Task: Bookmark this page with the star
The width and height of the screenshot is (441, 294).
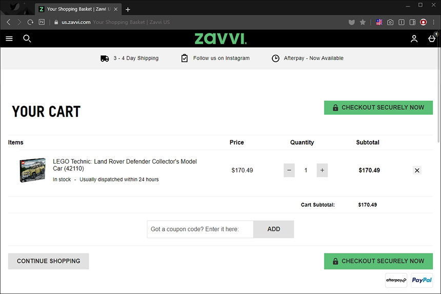Action: tap(363, 22)
